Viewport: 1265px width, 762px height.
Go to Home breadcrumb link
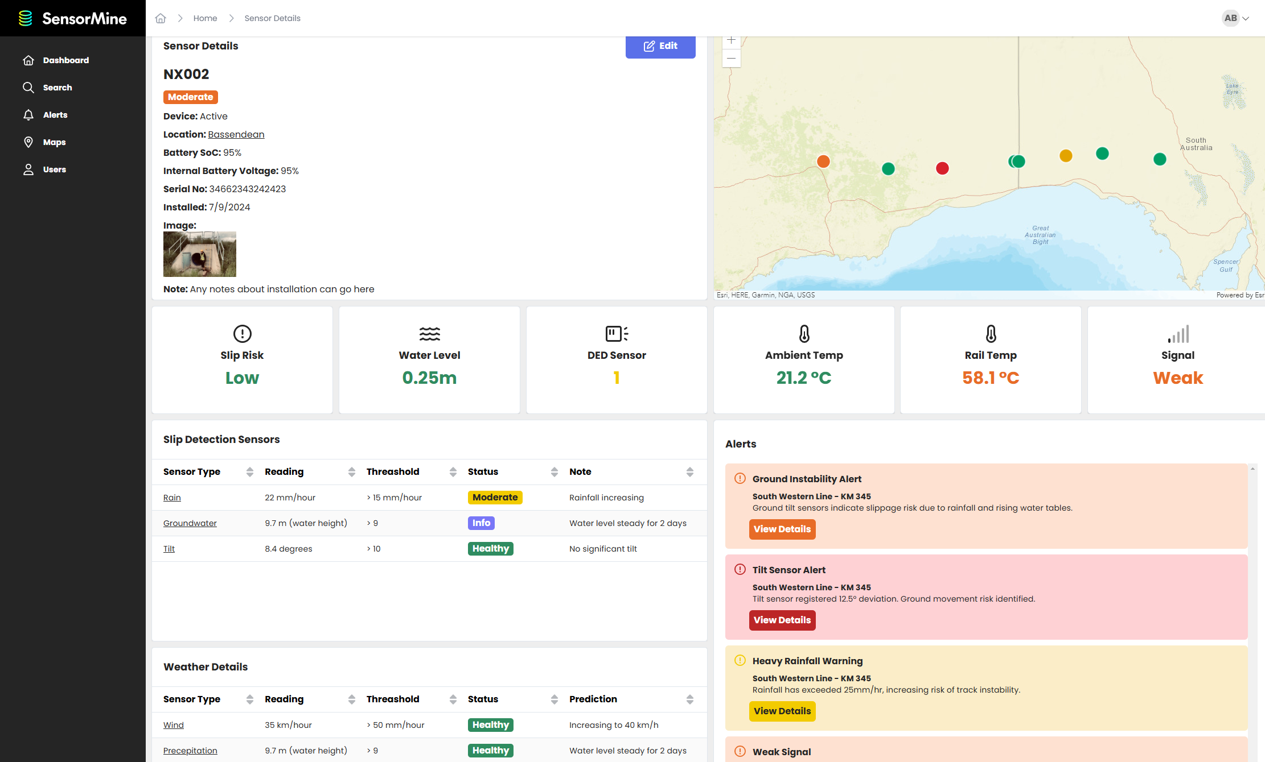tap(205, 18)
